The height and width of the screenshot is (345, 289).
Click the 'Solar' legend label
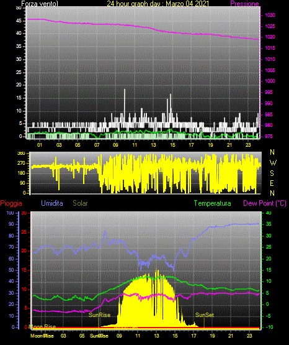80,203
